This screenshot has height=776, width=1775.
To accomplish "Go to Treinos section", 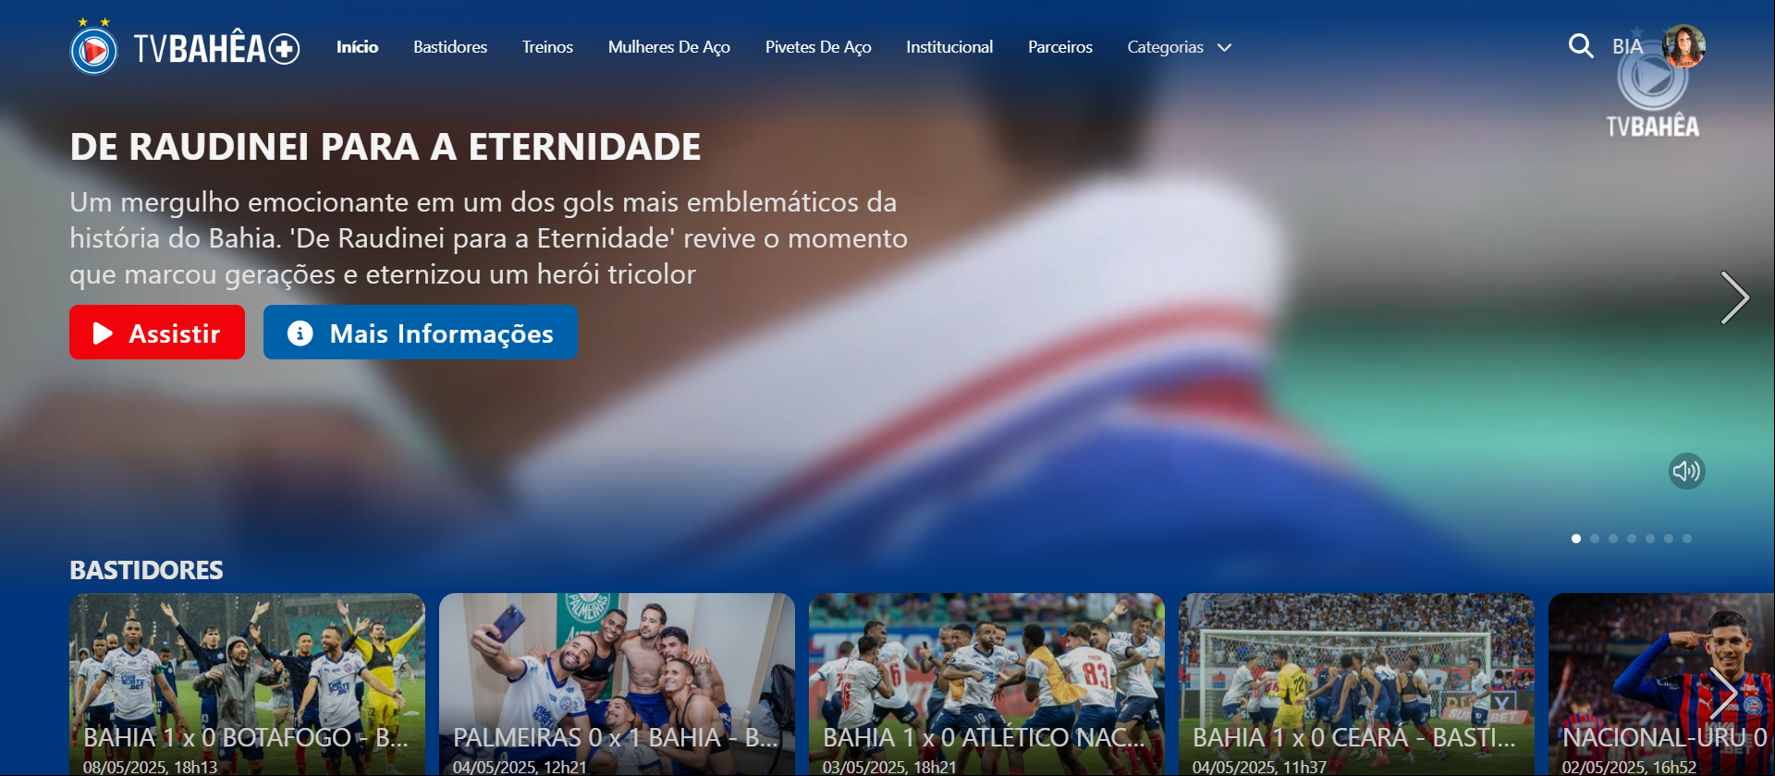I will click(x=547, y=47).
